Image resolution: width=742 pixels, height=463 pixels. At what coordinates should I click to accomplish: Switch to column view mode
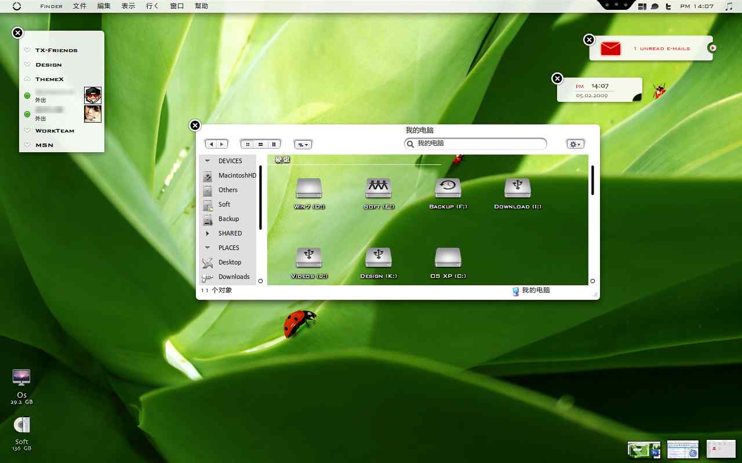(274, 144)
